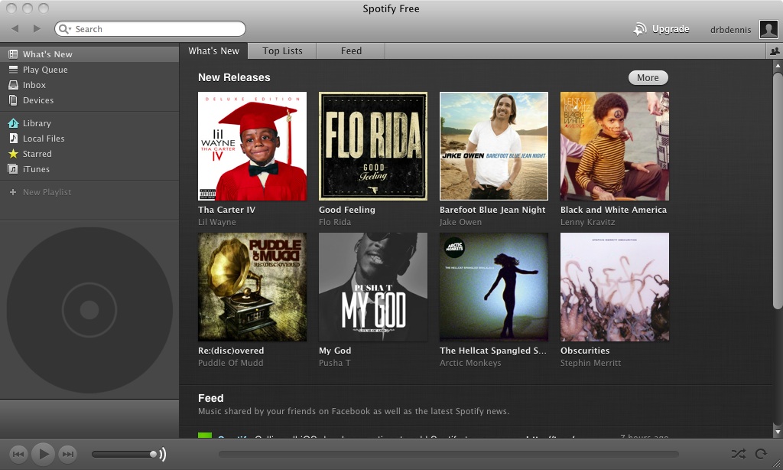Toggle repeat mode
This screenshot has height=470, width=783.
[x=761, y=454]
